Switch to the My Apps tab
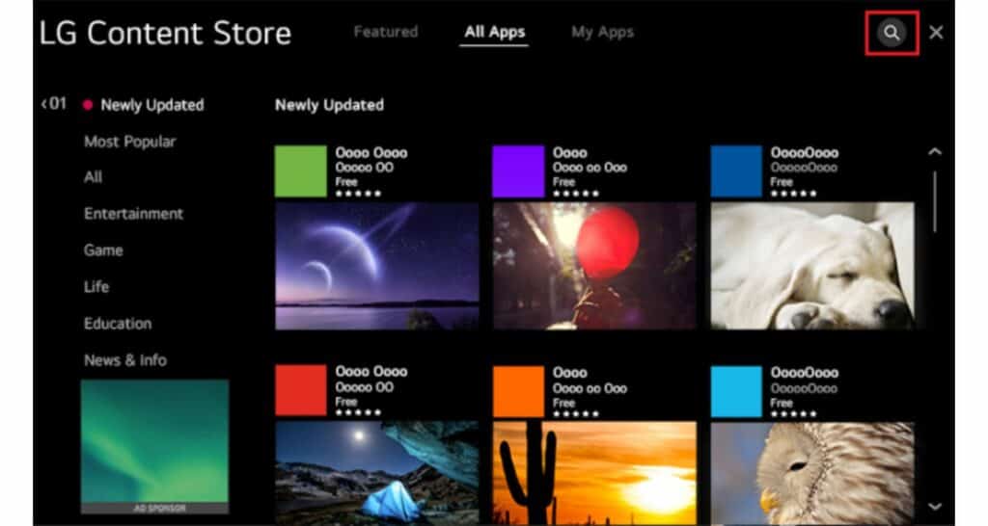Screen dimensions: 988x526 point(602,32)
